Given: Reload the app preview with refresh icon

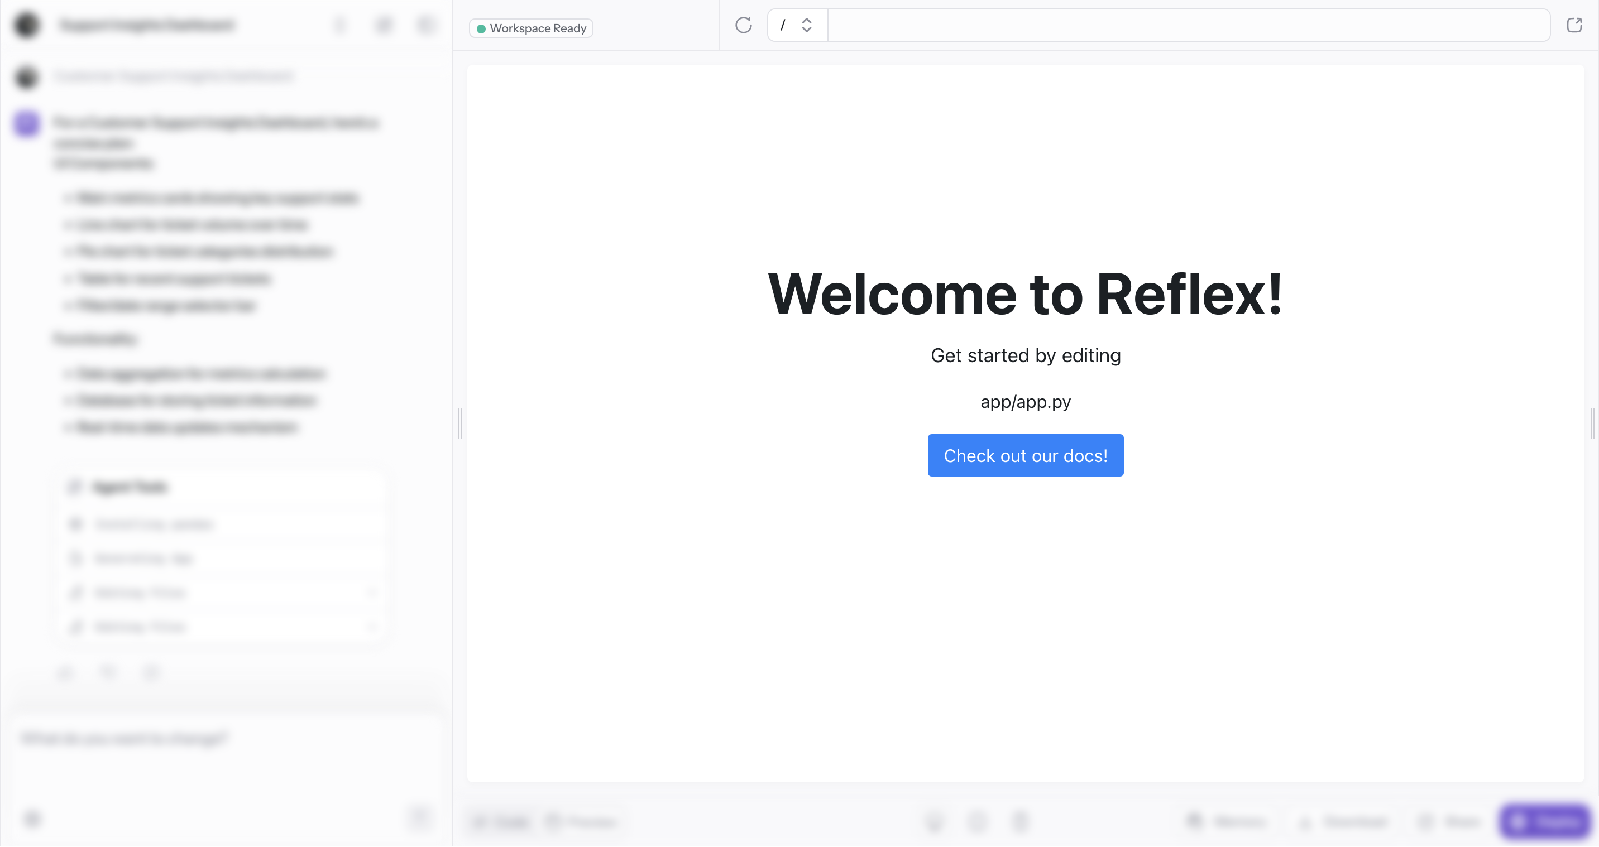Looking at the screenshot, I should (x=743, y=26).
